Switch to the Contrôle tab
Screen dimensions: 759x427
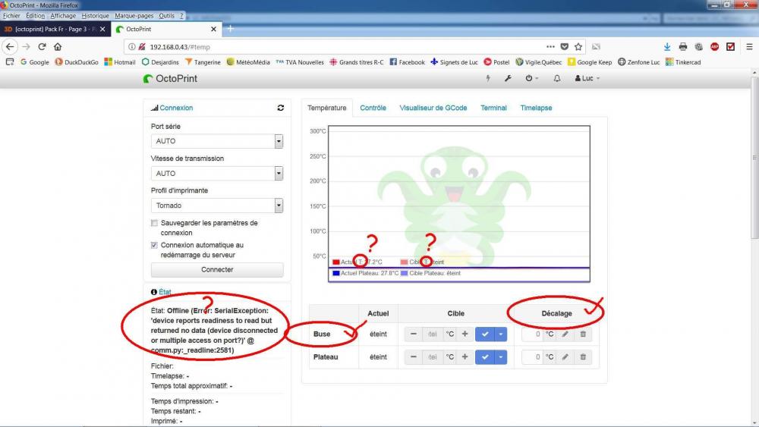point(373,108)
